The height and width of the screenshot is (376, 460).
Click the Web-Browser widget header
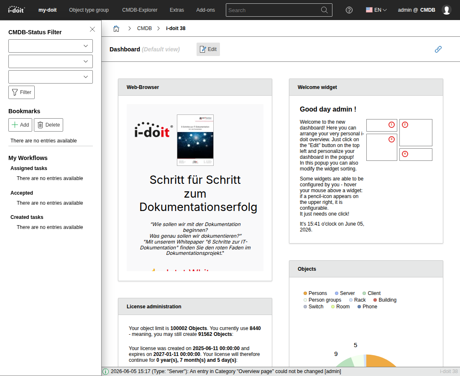(195, 87)
